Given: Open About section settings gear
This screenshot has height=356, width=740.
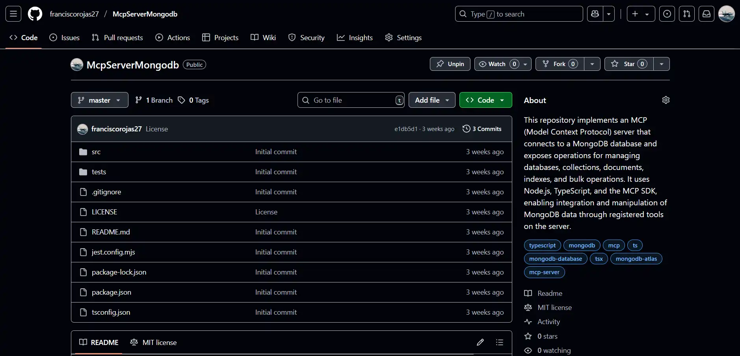Looking at the screenshot, I should 666,100.
